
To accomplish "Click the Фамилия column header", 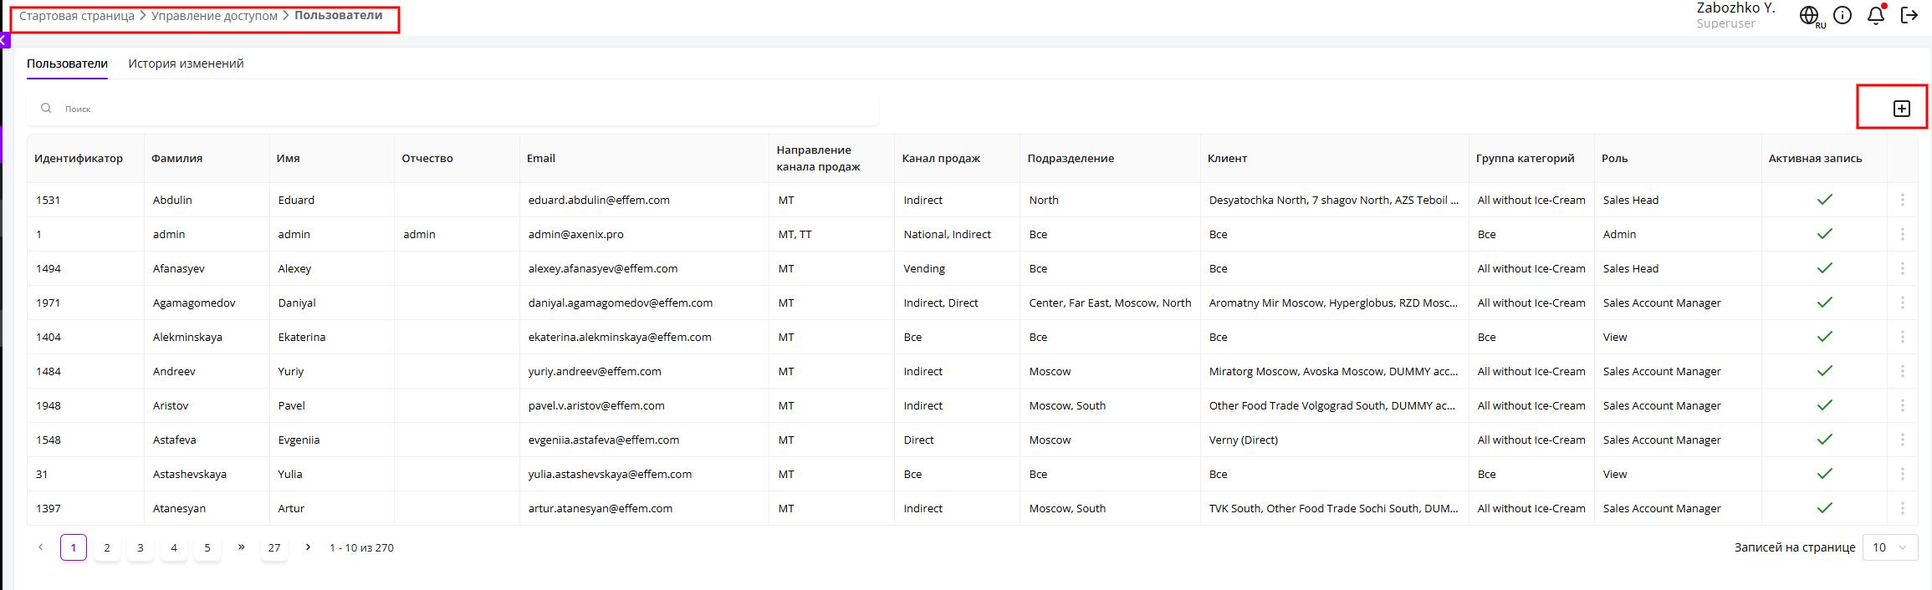I will [x=176, y=159].
